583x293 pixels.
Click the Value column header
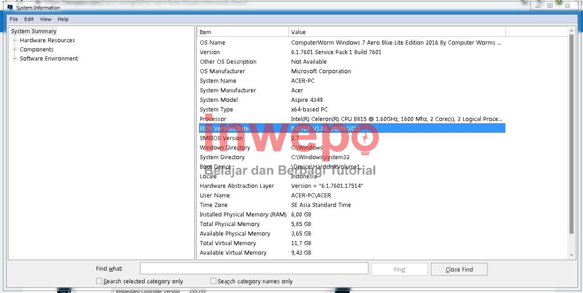click(x=397, y=32)
